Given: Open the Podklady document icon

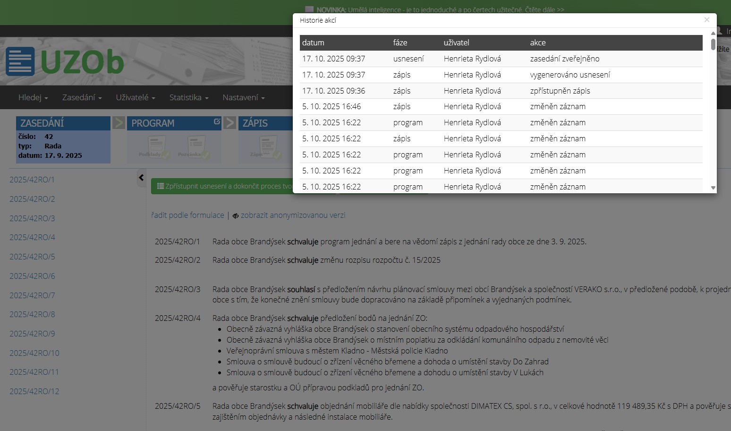Looking at the screenshot, I should pos(156,147).
